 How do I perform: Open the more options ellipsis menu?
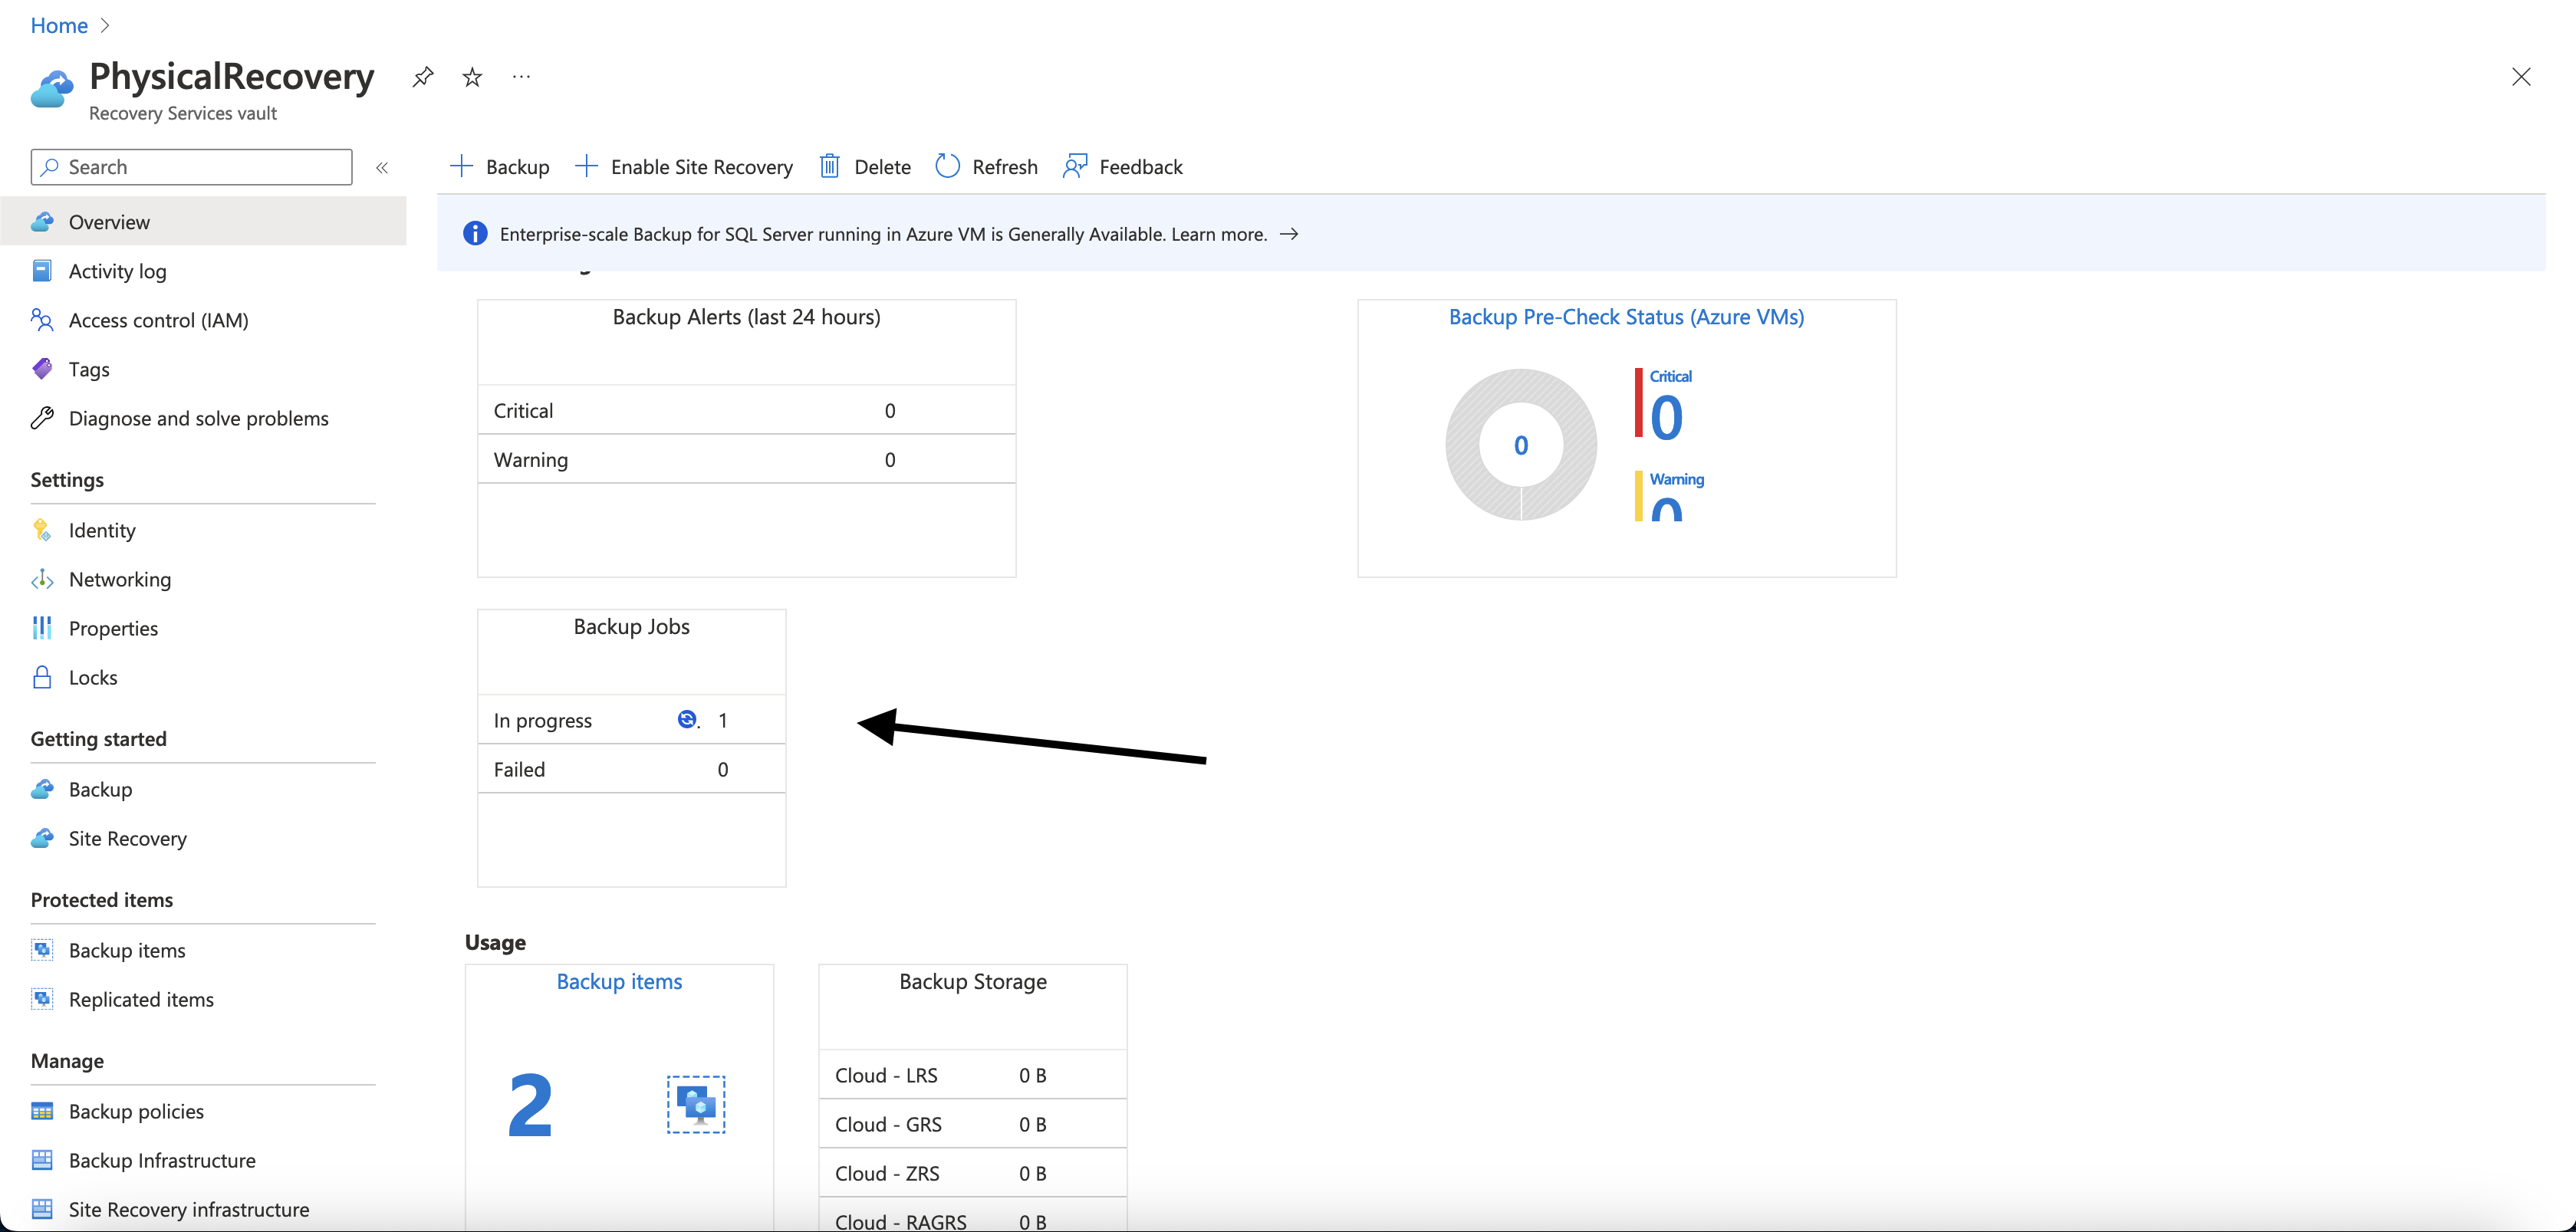click(x=521, y=77)
